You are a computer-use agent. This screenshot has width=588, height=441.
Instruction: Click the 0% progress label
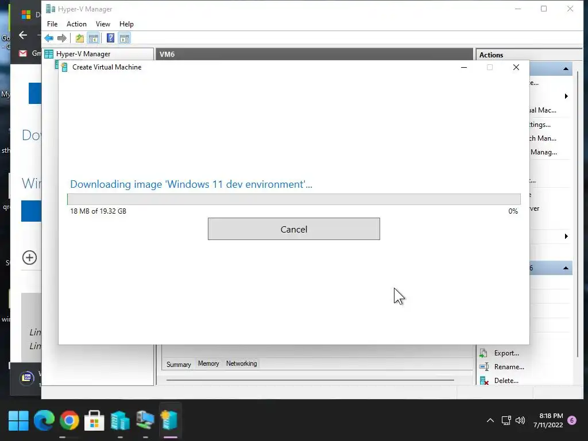point(513,211)
